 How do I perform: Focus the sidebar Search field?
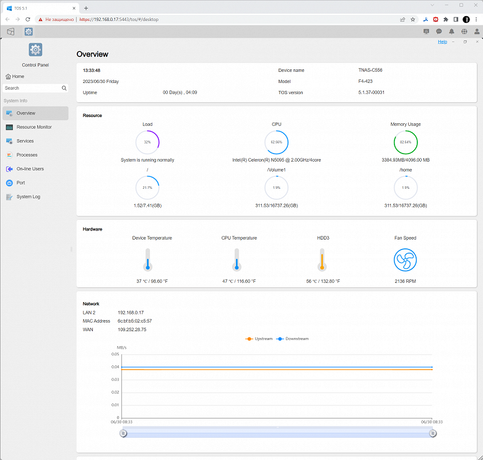pos(31,89)
